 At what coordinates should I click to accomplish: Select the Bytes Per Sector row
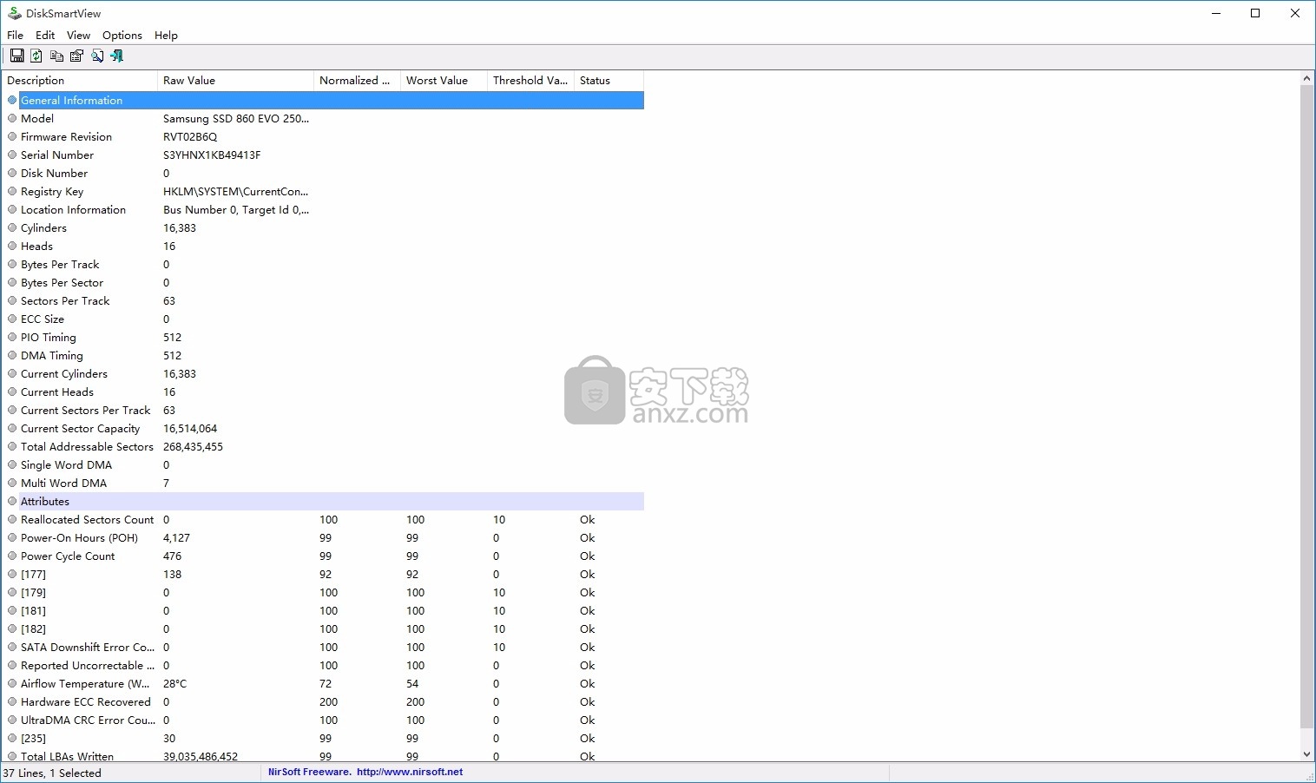[x=323, y=282]
